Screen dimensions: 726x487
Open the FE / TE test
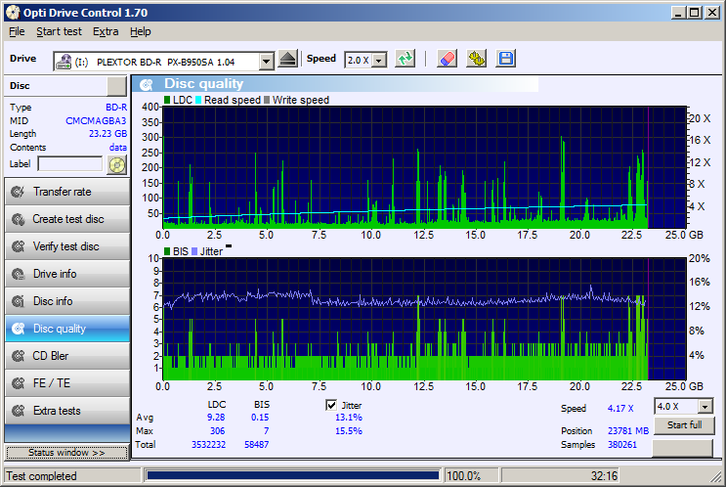(x=67, y=383)
